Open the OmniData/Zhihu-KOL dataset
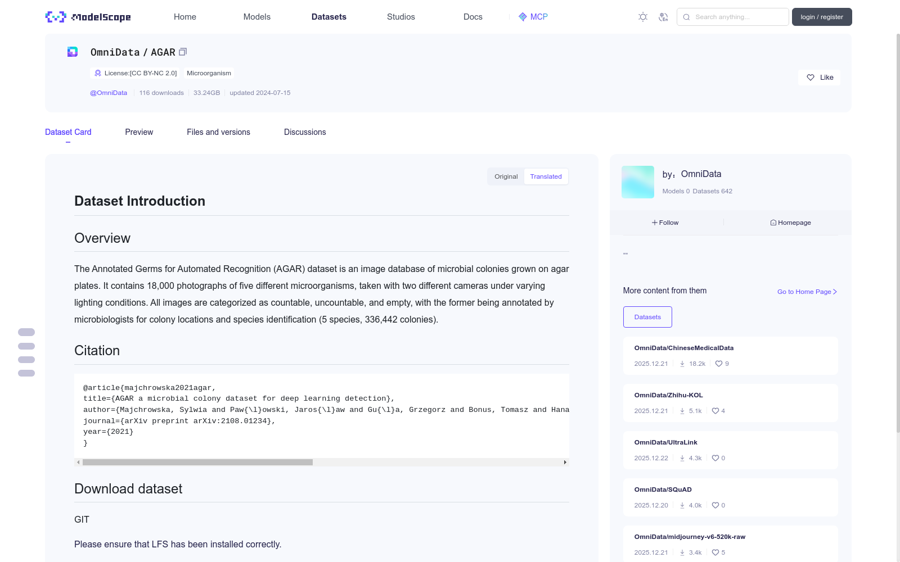900x562 pixels. 669,395
